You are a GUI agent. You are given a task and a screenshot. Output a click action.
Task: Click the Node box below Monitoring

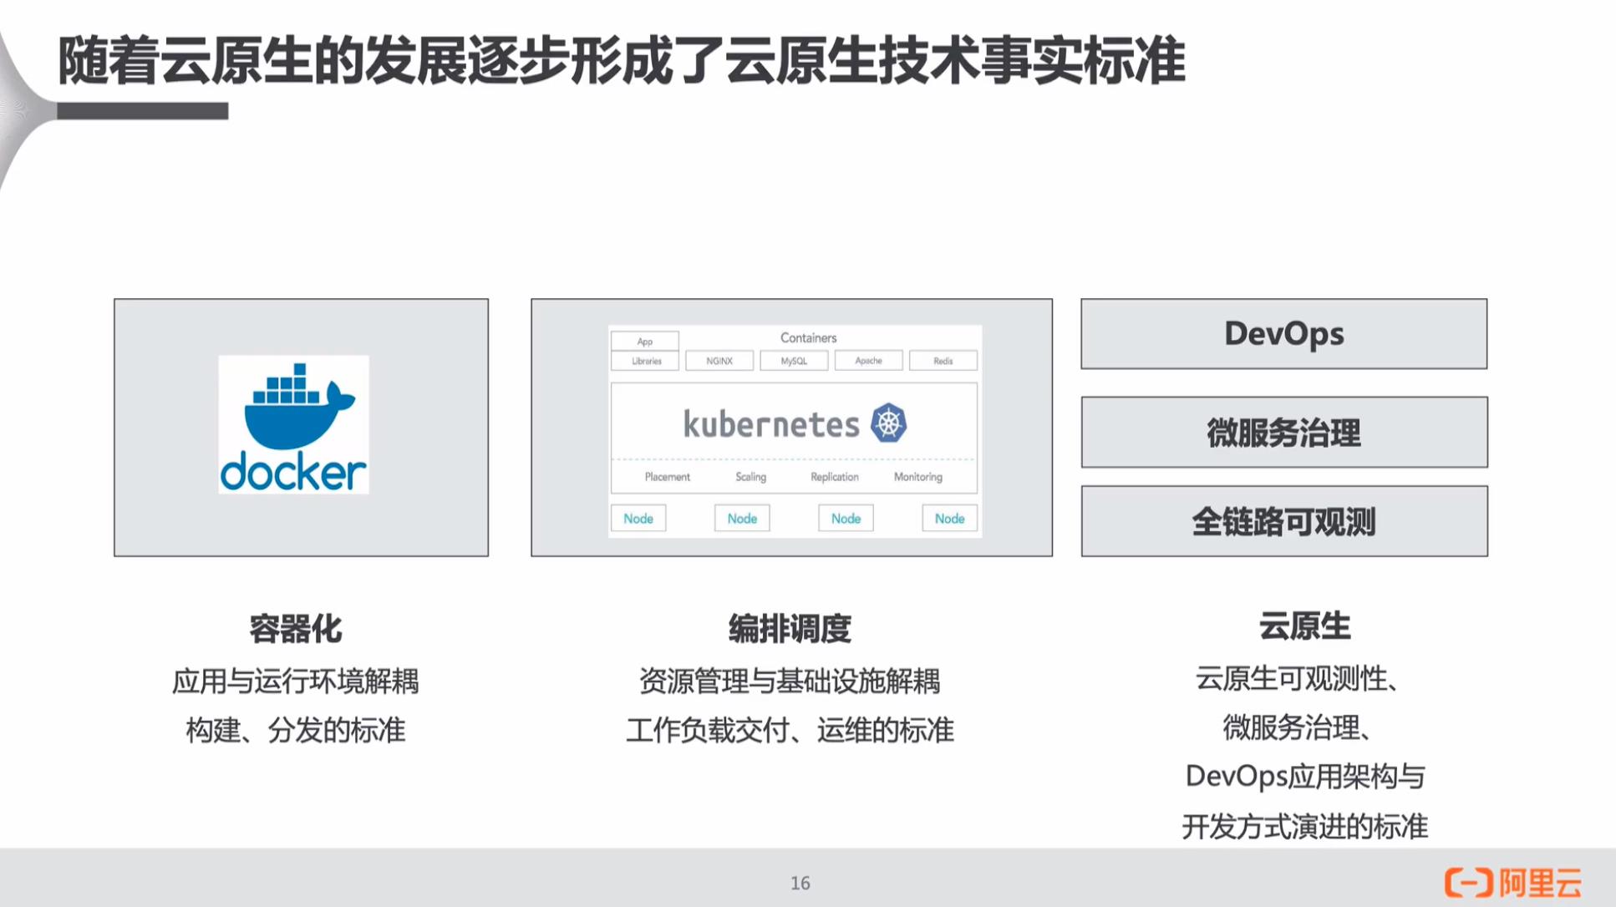[949, 519]
